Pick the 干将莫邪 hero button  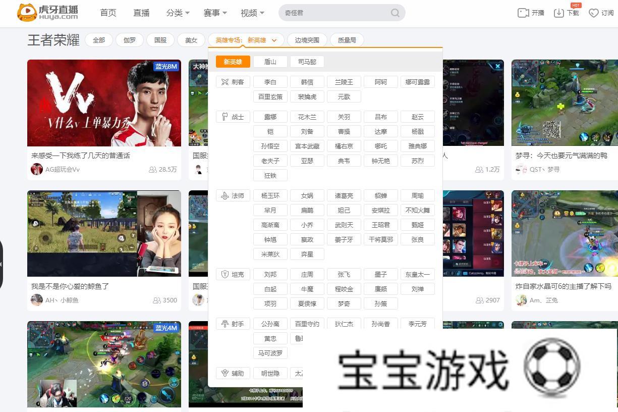pos(381,239)
